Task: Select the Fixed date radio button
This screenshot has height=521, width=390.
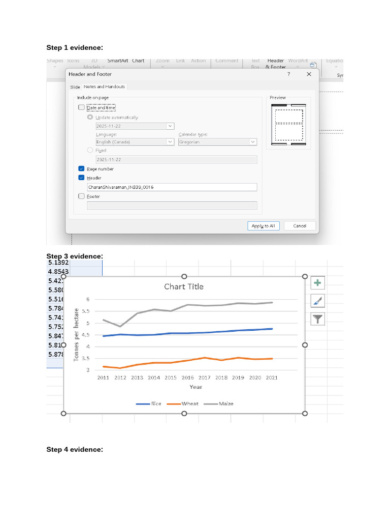Action: (90, 150)
